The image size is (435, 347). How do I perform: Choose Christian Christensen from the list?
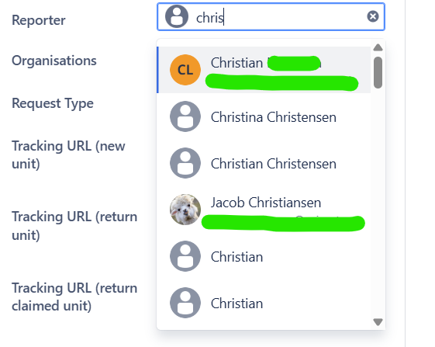pos(264,163)
